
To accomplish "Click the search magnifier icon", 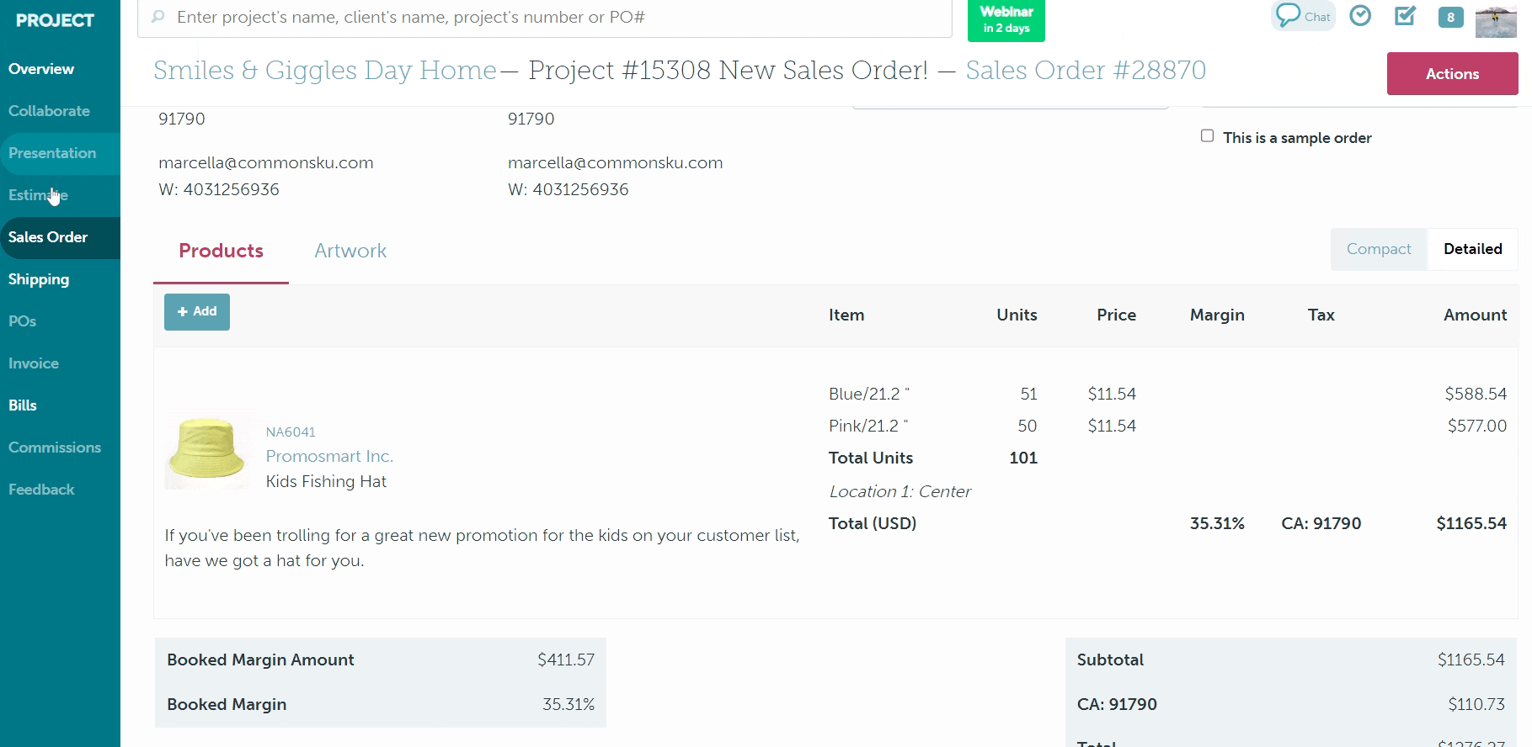I will pos(157,17).
